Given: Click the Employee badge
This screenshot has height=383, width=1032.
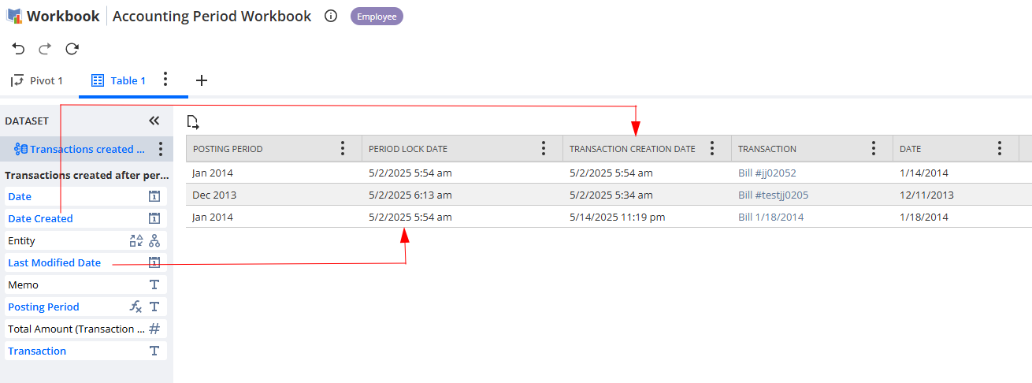Looking at the screenshot, I should pos(377,16).
